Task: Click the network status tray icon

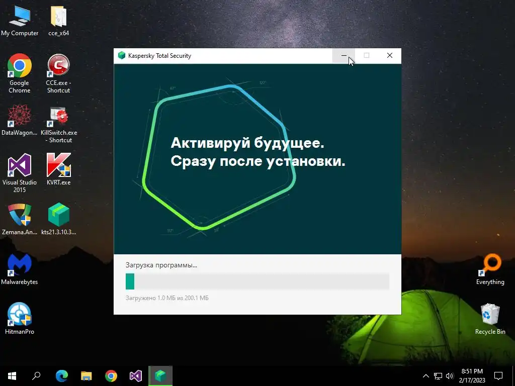Action: click(438, 376)
